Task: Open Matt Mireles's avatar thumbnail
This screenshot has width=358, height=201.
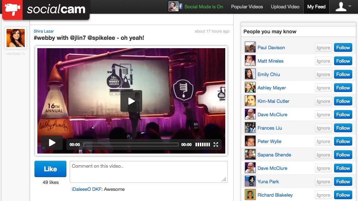Action: click(x=250, y=60)
